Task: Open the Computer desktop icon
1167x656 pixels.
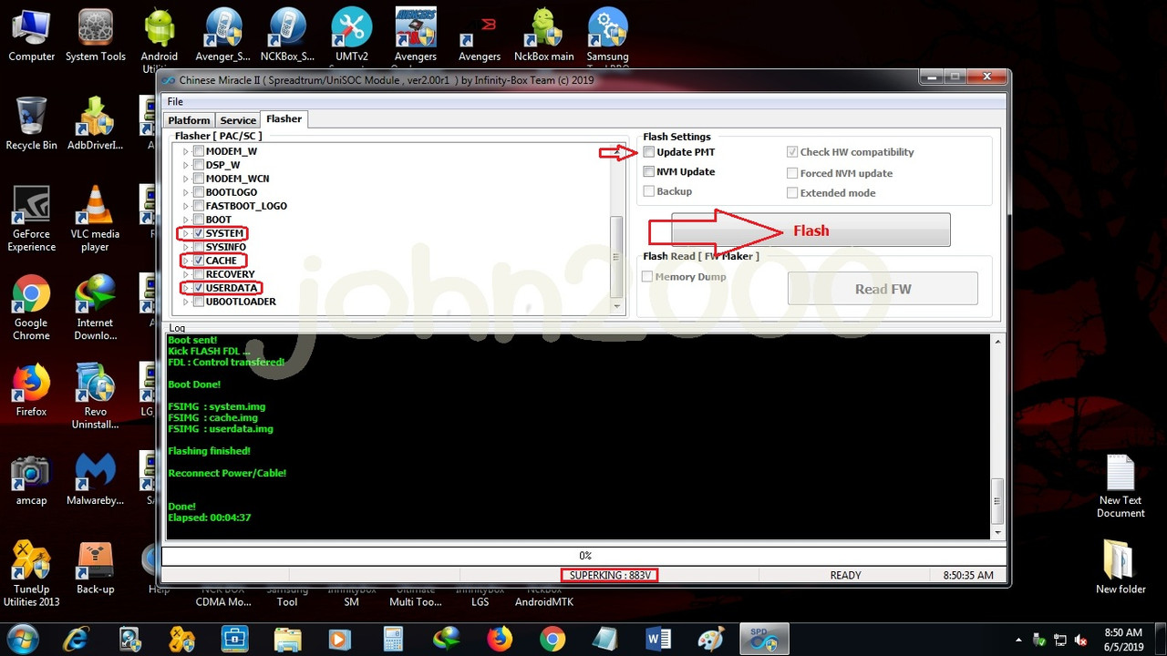Action: (32, 36)
